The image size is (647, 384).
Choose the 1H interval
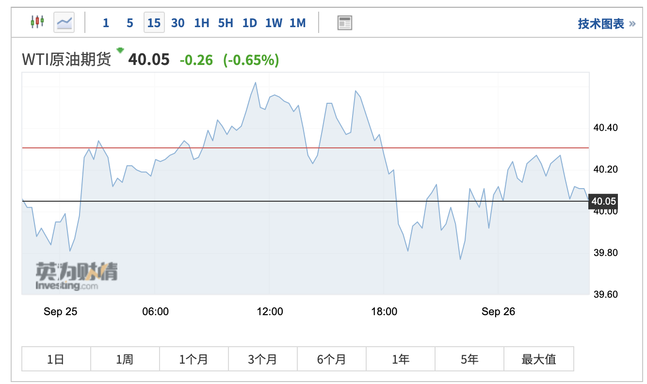(201, 23)
